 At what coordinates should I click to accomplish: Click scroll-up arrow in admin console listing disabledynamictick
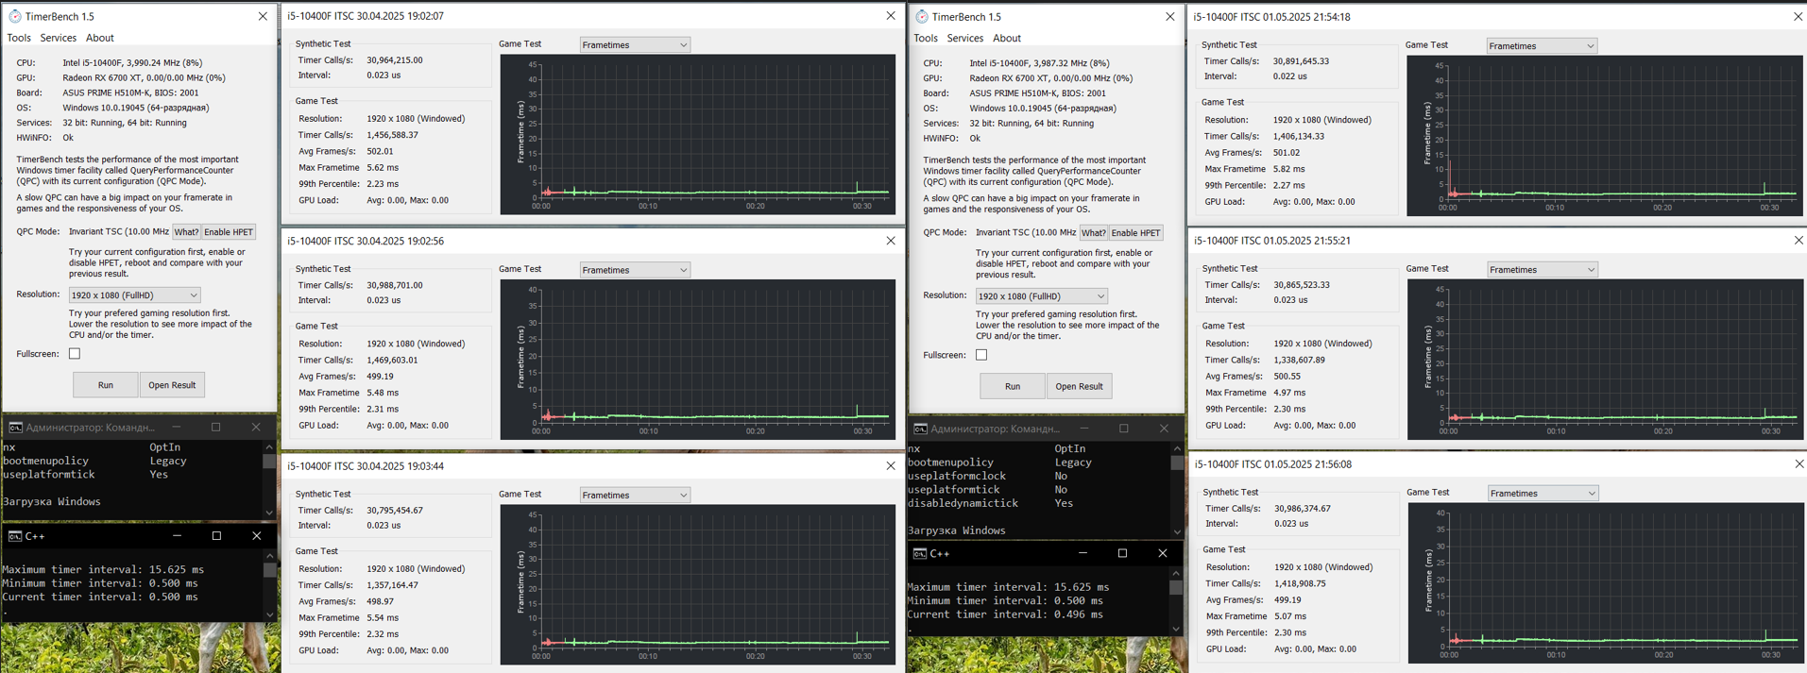(x=1176, y=448)
